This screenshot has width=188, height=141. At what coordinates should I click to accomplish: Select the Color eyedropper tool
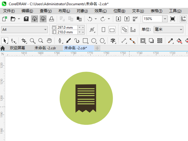[171, 41]
